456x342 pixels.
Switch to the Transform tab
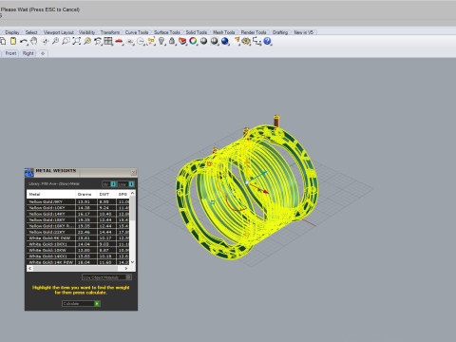pyautogui.click(x=110, y=32)
